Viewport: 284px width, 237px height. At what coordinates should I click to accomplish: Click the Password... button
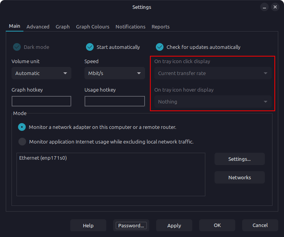(x=131, y=225)
